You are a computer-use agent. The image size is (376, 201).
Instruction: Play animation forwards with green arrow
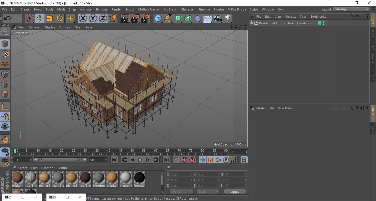click(140, 160)
